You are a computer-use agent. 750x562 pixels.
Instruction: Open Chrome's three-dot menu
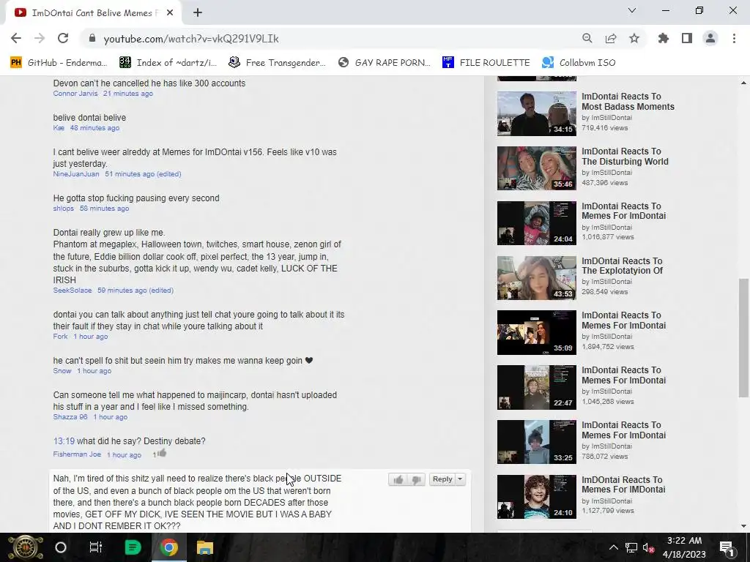(x=734, y=38)
